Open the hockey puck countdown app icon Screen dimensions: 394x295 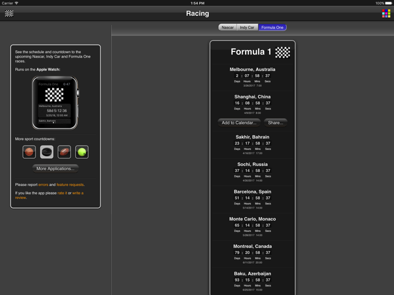(47, 152)
